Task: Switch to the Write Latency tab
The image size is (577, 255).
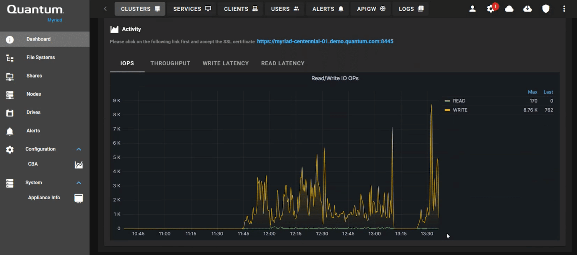Action: (x=226, y=63)
